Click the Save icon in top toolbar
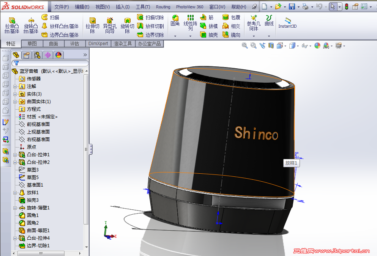This screenshot has width=377, height=256. (292, 6)
